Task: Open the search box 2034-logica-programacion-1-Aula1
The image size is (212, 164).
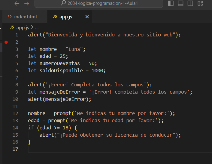Action: [x=99, y=3]
